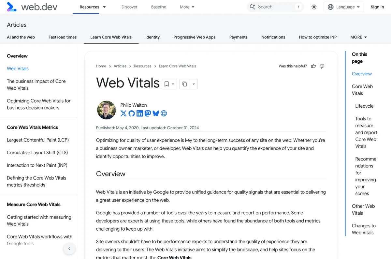Open Philip Walton's Bluesky butterfly icon

click(x=156, y=113)
